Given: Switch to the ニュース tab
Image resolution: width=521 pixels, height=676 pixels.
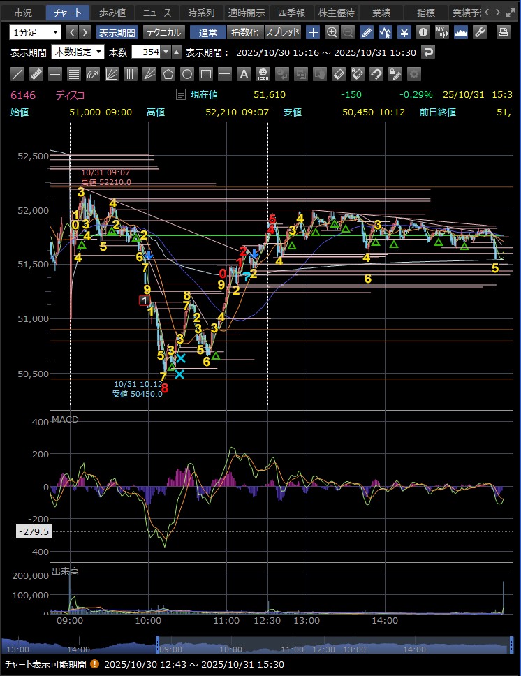Looking at the screenshot, I should coord(156,12).
